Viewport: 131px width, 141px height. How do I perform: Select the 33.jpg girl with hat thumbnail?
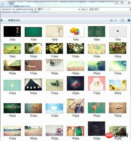tap(76, 106)
